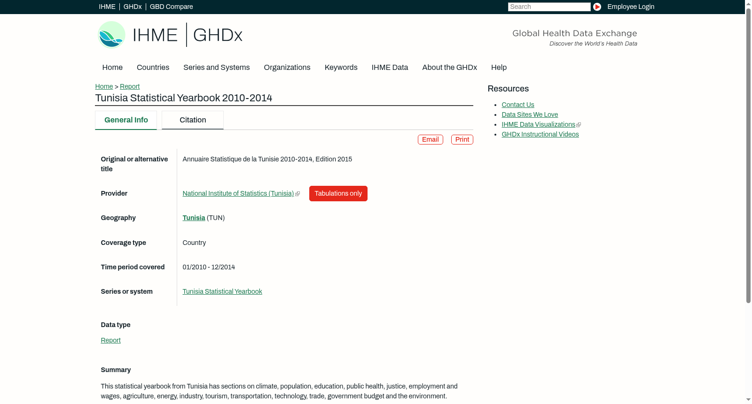752x404 pixels.
Task: Open IHME Data Visualizations link
Action: coord(538,124)
